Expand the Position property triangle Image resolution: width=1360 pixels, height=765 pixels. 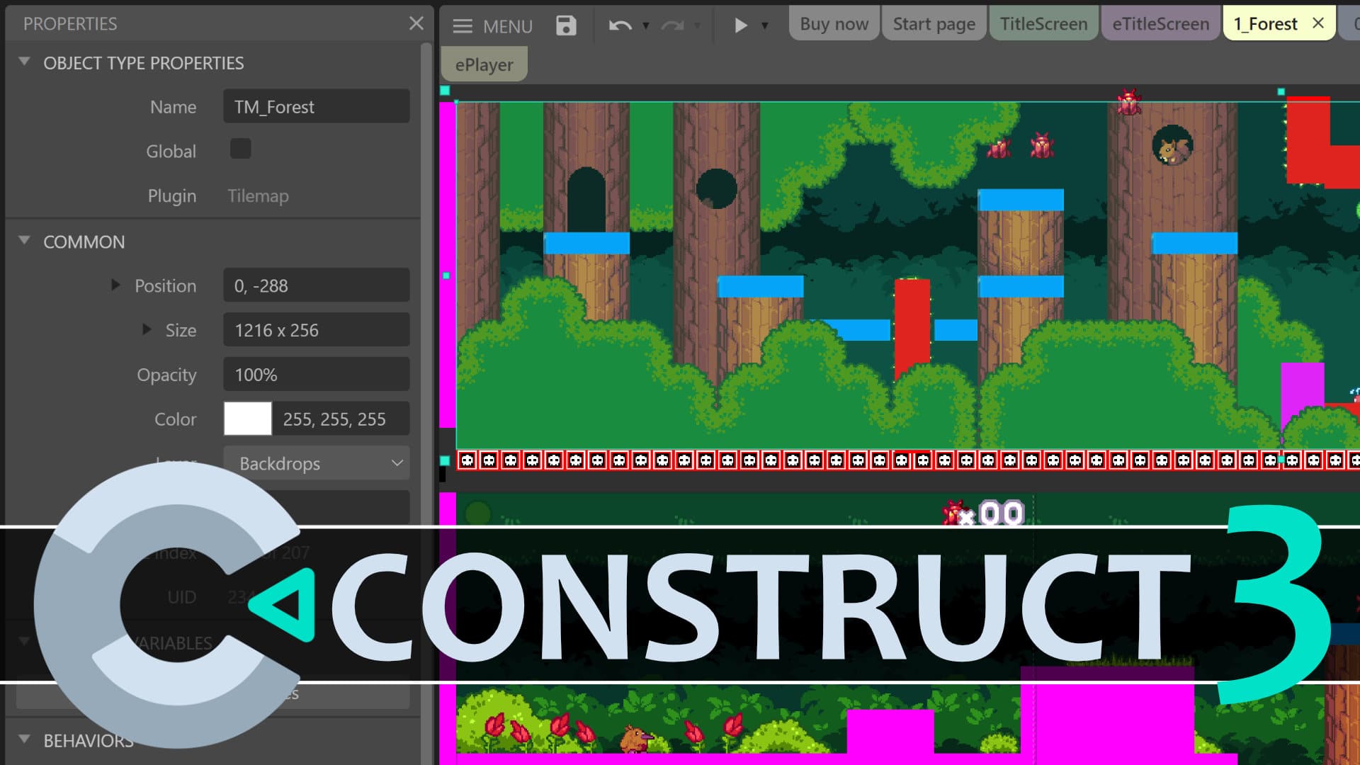pyautogui.click(x=116, y=285)
